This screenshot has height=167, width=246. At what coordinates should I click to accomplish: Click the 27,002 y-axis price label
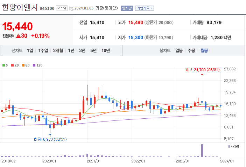[x=230, y=69]
